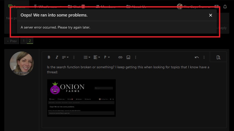The height and width of the screenshot is (131, 234).
Task: Place cursor in the reply editor text
Action: point(128,69)
